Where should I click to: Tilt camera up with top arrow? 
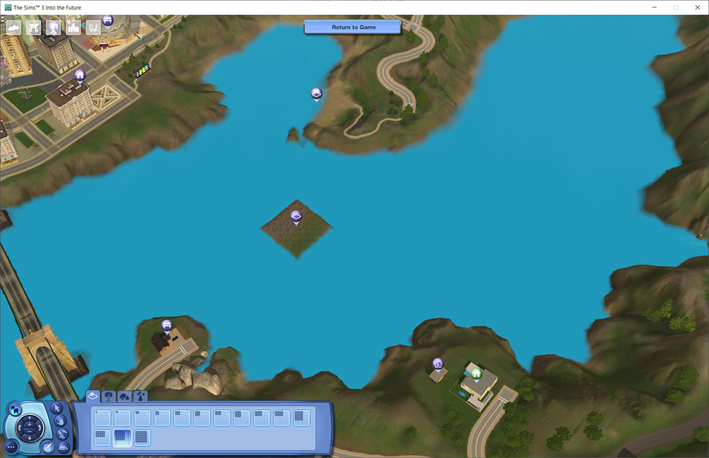[x=30, y=418]
